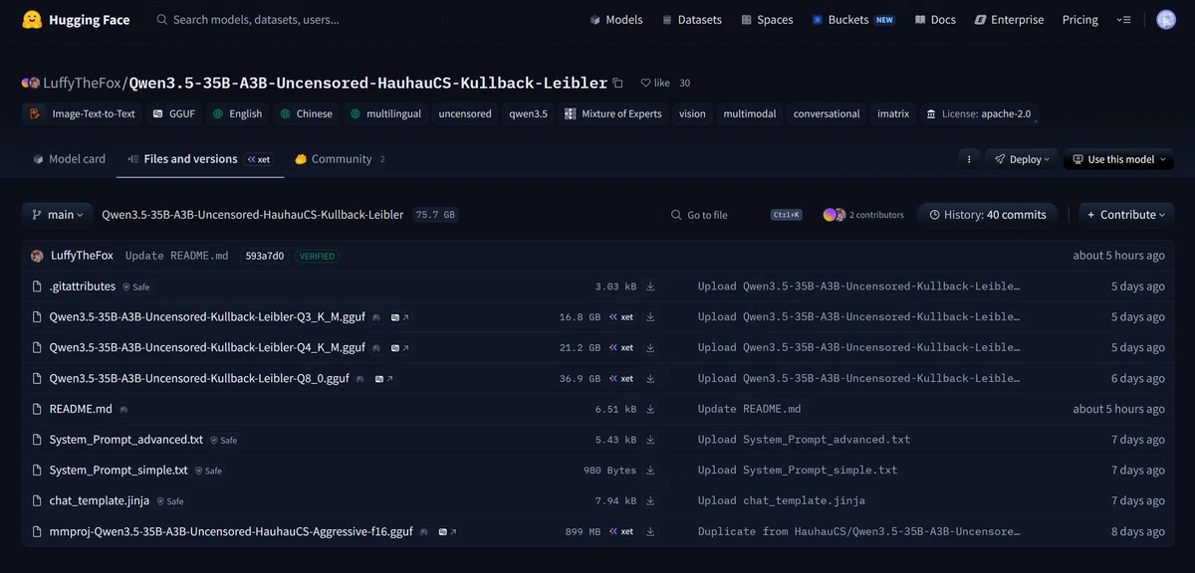Download the Q4_K_M.gguf file
Viewport: 1195px width, 573px height.
[x=650, y=347]
